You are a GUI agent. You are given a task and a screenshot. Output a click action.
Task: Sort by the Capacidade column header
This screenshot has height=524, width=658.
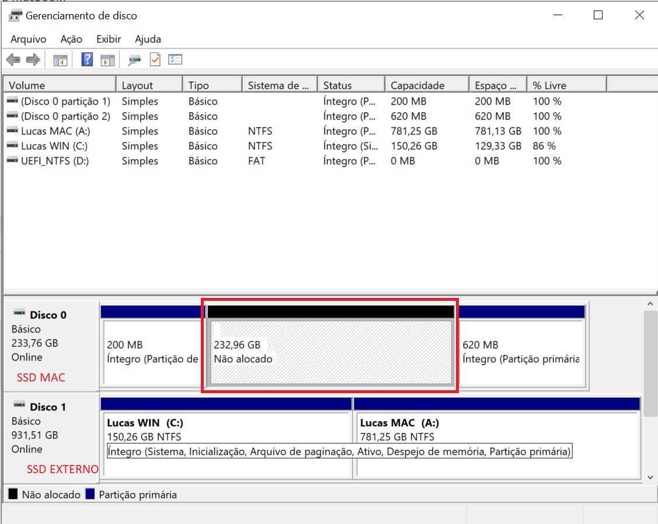427,85
